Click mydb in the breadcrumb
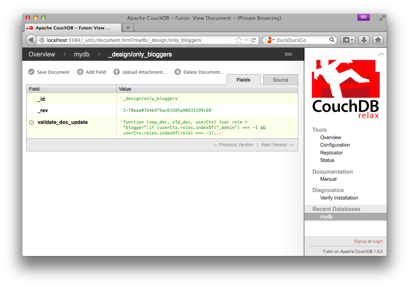The image size is (409, 287). click(82, 54)
